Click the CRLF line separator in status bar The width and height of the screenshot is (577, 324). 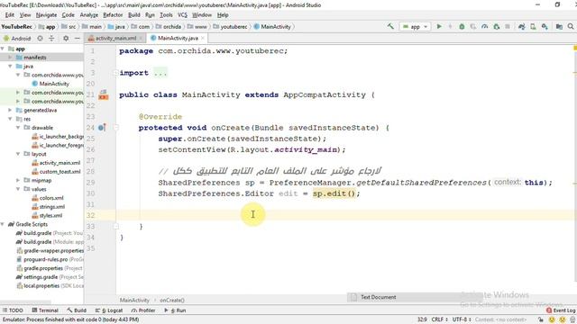[x=439, y=319]
